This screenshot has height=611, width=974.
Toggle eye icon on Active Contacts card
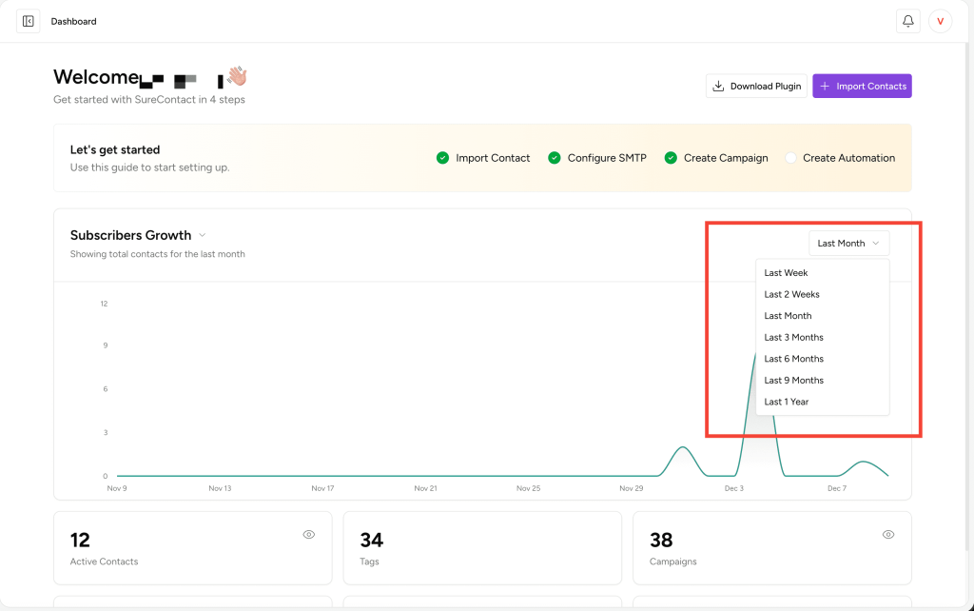point(309,535)
